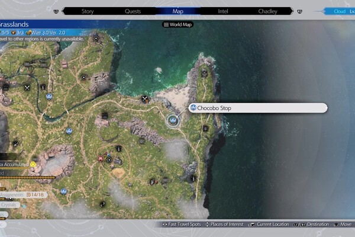Click the Assignments 14/18 entry

point(23,194)
